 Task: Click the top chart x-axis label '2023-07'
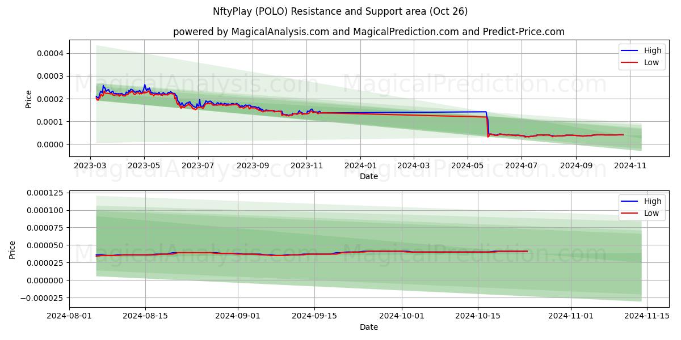198,165
